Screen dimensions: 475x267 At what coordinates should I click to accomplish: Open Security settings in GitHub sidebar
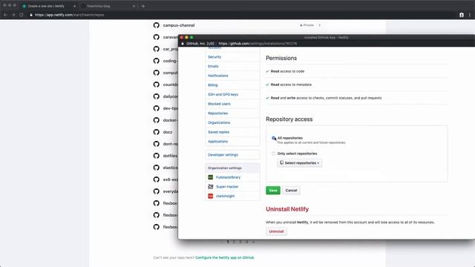tap(214, 57)
